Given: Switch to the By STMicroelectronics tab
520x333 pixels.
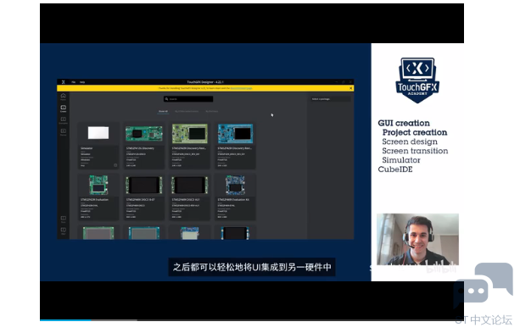Looking at the screenshot, I should click(x=187, y=111).
